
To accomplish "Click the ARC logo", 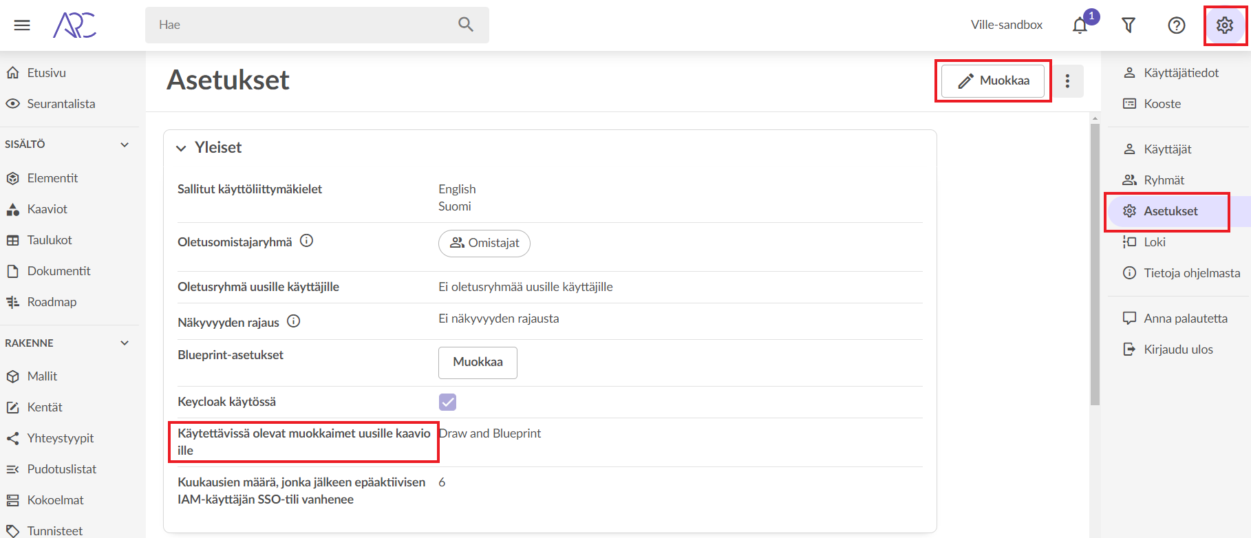I will tap(75, 25).
